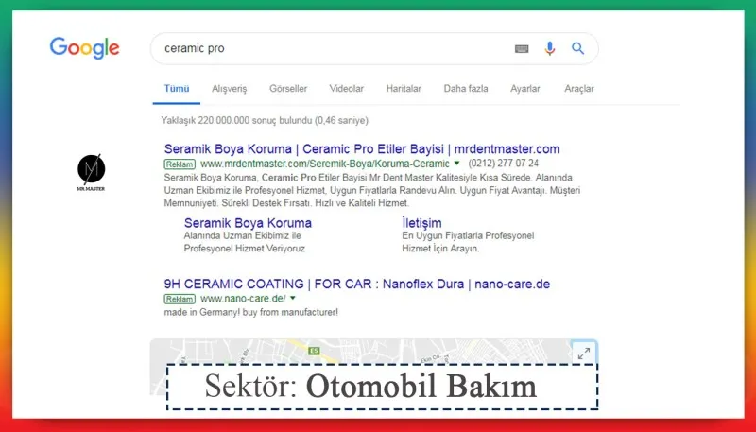Viewport: 756px width, 432px height.
Task: Click the www.mrdentmaster.com ad URL
Action: tap(324, 164)
